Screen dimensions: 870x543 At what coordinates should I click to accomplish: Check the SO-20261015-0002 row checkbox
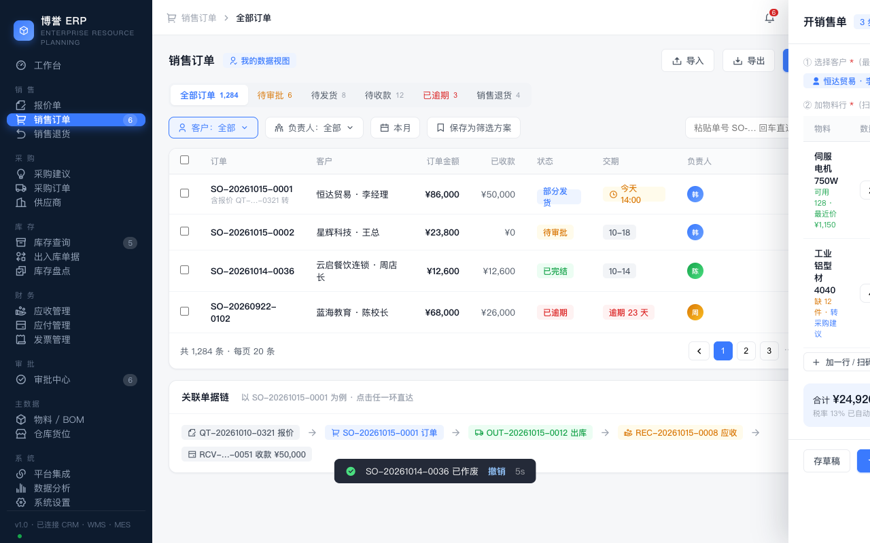tap(184, 231)
